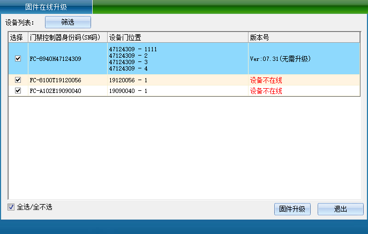Click the 筛选 filter button

[67, 22]
